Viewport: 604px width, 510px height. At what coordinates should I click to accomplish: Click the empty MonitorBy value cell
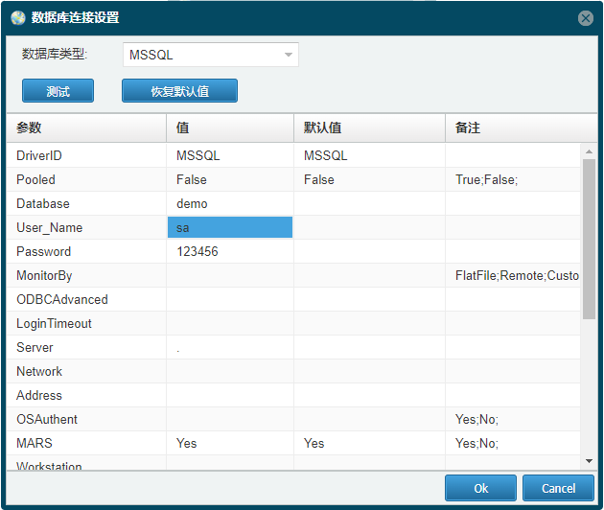pos(230,275)
